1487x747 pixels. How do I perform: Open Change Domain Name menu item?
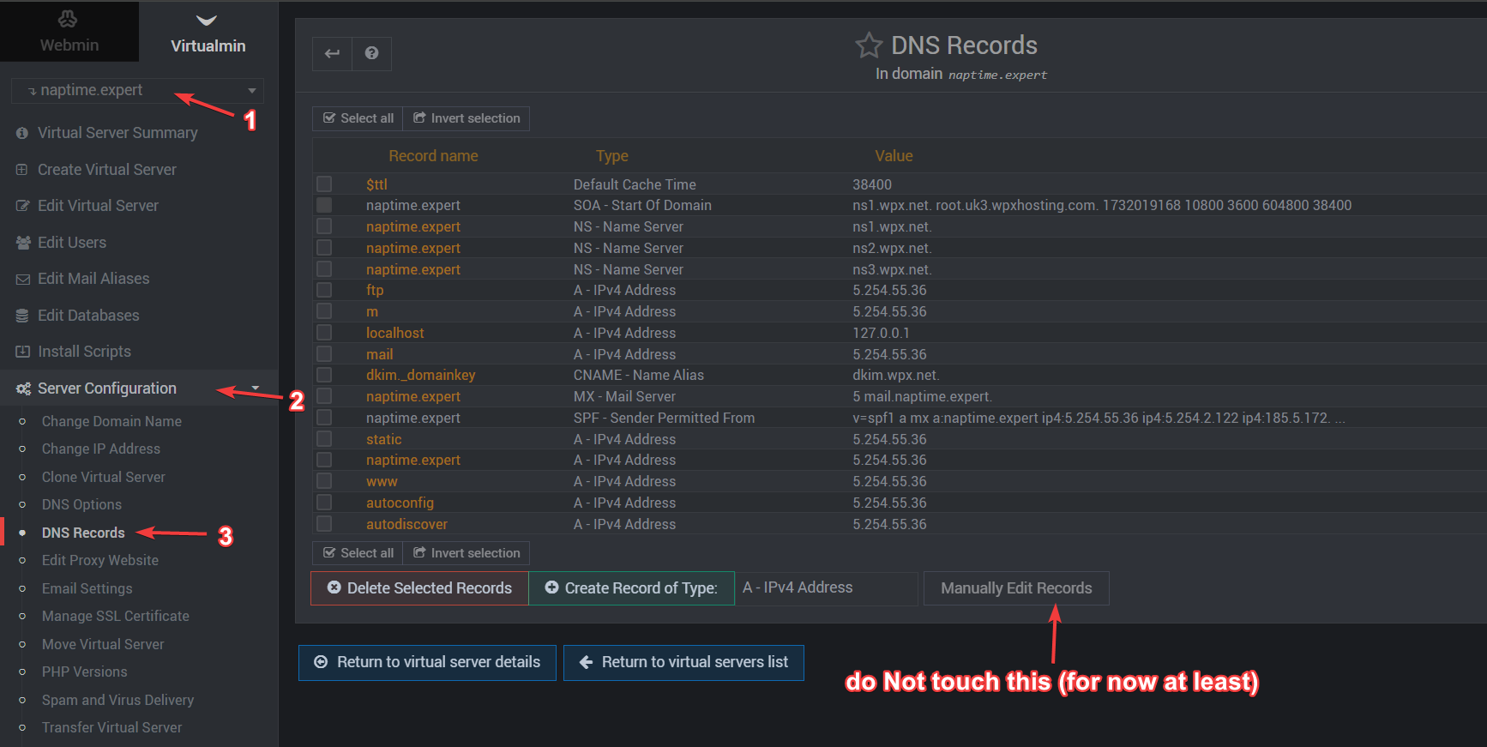[x=111, y=421]
